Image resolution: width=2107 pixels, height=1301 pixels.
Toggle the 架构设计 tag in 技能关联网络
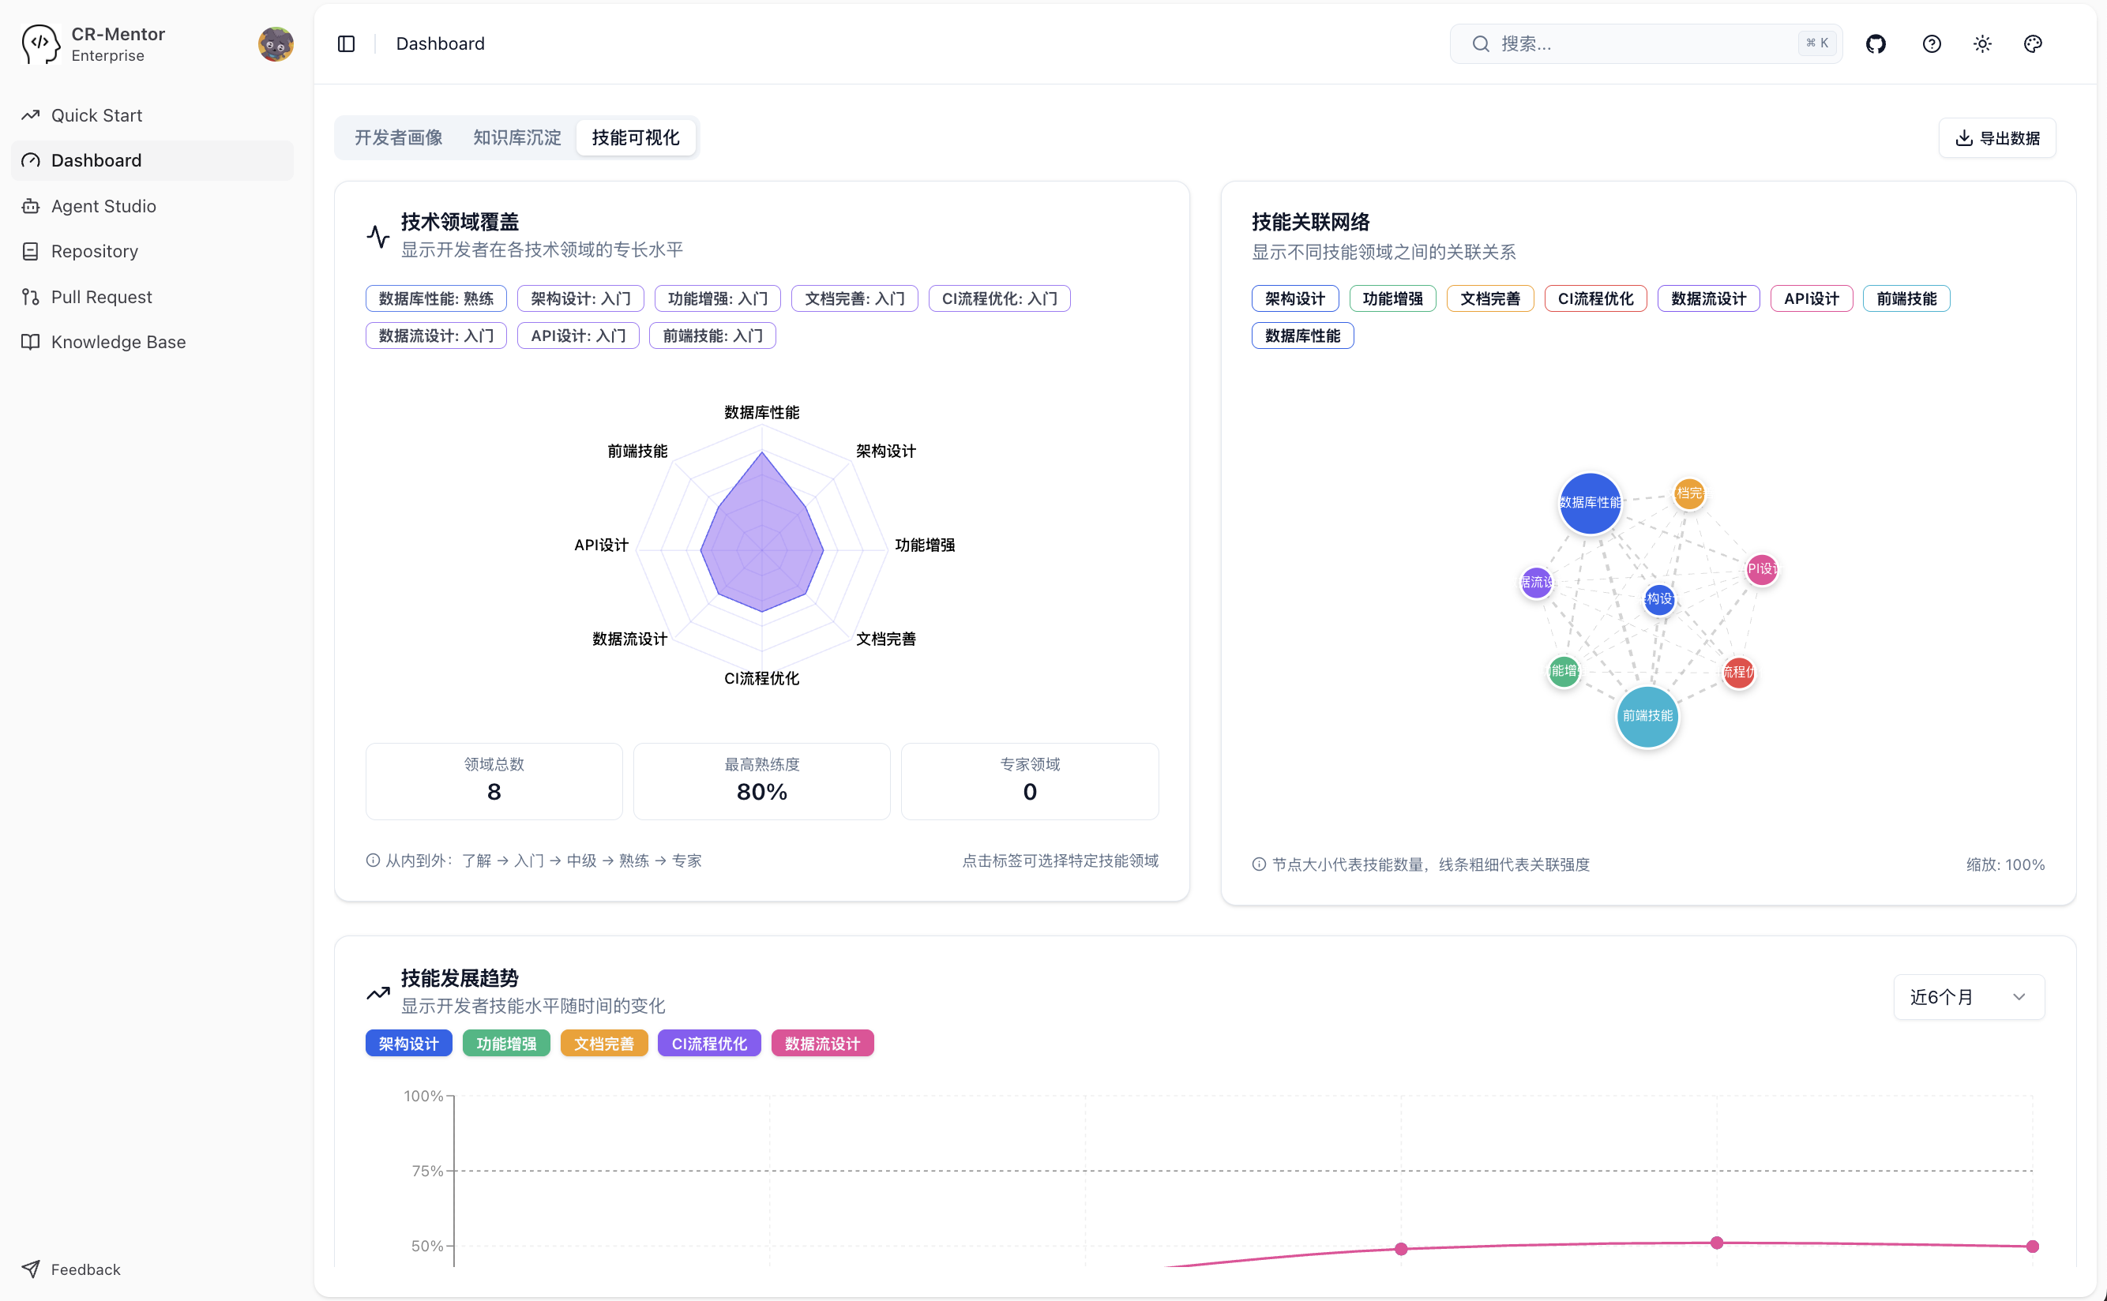click(1294, 298)
